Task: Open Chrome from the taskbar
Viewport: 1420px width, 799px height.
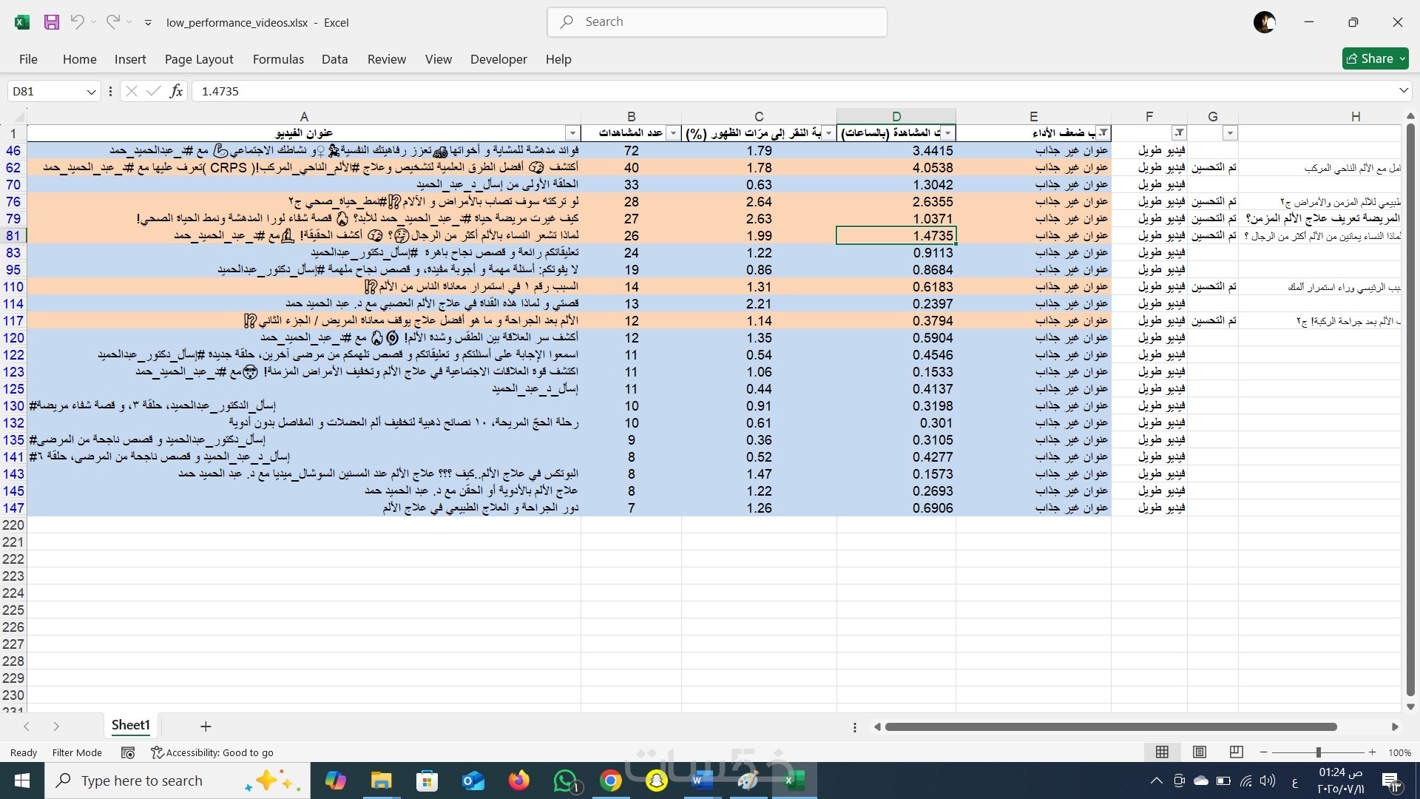Action: click(x=611, y=781)
